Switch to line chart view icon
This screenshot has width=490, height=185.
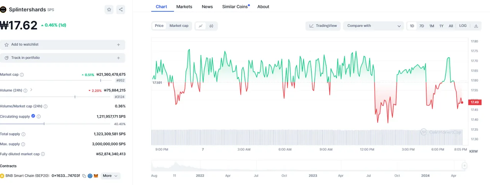[x=201, y=26]
